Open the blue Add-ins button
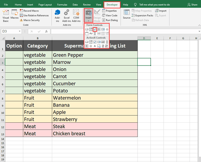Screen dimensions: 201x162 (x=57, y=16)
